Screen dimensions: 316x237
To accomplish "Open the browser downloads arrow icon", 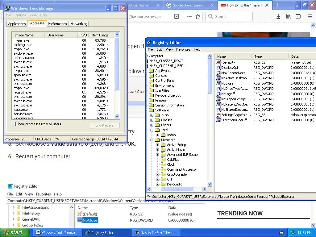I will 278,17.
